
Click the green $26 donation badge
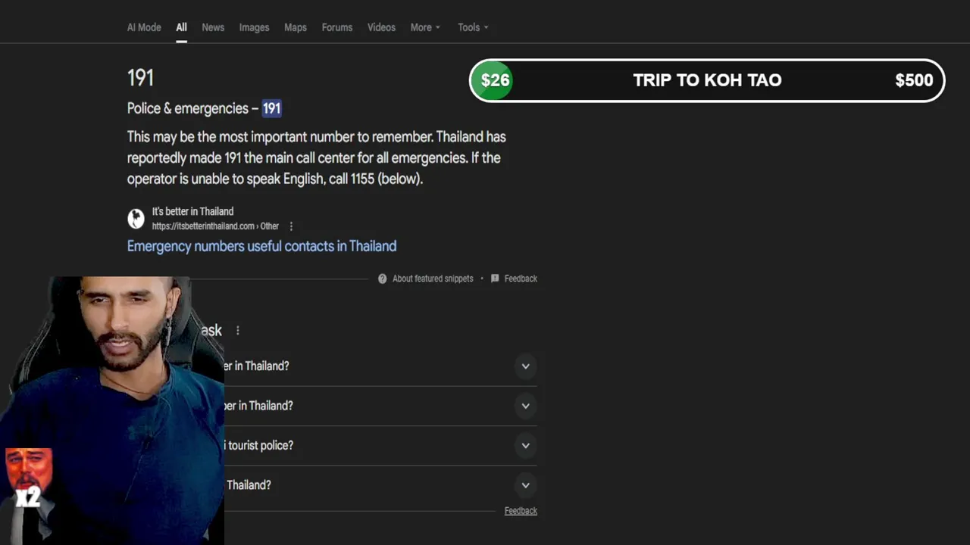click(x=495, y=80)
